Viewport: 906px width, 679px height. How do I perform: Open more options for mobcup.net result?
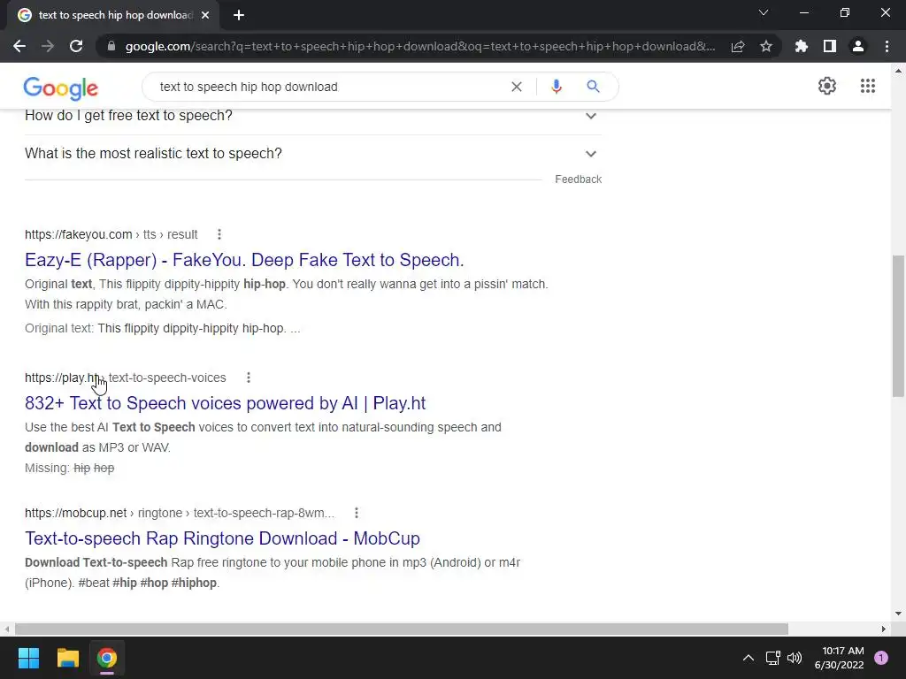[x=357, y=513]
